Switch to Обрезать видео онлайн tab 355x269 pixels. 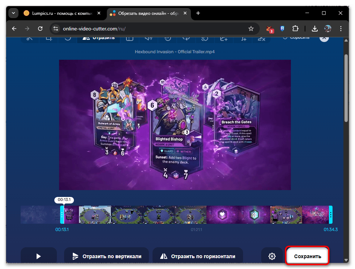pyautogui.click(x=148, y=13)
